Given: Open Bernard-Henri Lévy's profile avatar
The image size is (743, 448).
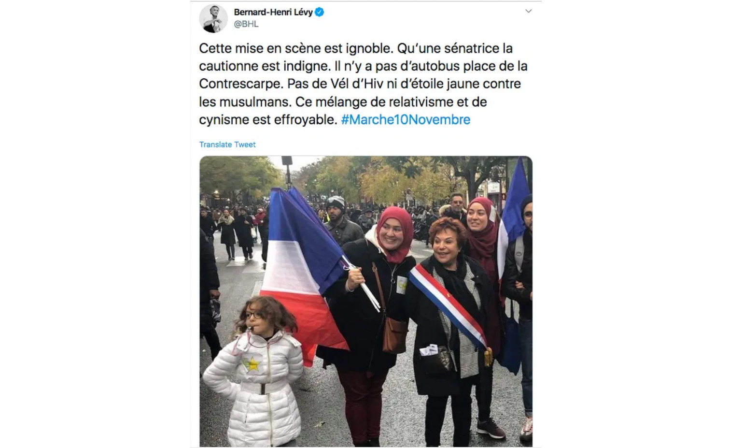Looking at the screenshot, I should [x=213, y=18].
